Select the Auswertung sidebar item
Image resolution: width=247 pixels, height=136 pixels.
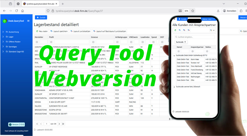coord(14,32)
